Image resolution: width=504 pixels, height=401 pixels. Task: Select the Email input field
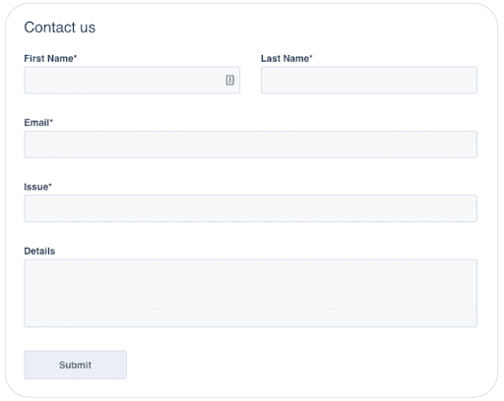(250, 144)
